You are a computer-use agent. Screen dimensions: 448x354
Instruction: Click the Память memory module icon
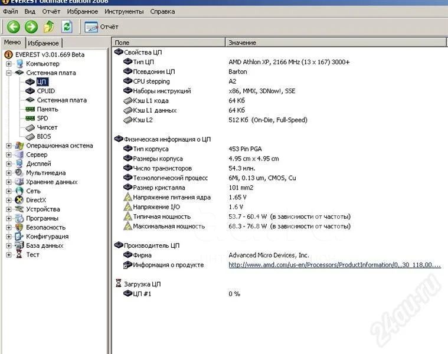point(30,109)
